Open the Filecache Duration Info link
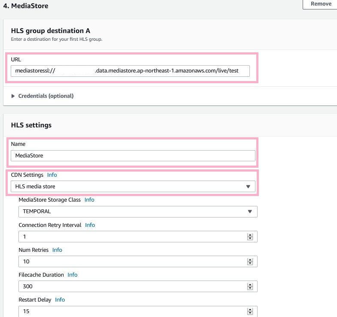This screenshot has height=317, width=337. tap(73, 275)
